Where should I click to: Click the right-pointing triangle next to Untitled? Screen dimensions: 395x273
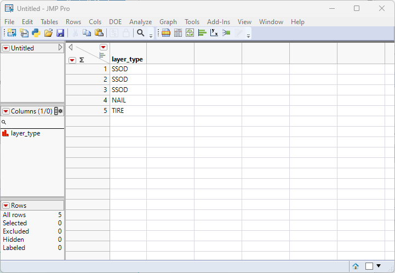[60, 47]
